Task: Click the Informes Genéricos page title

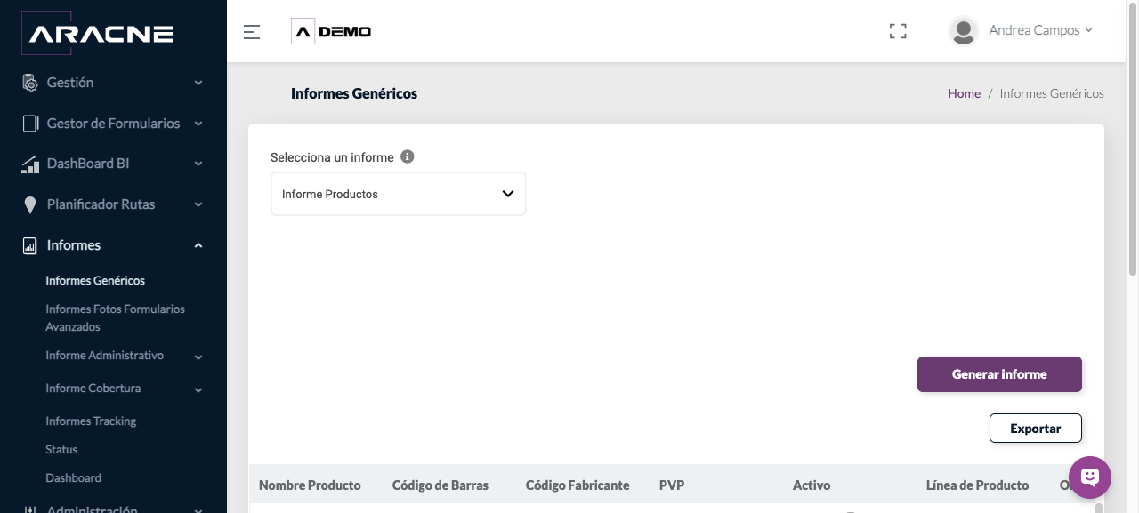Action: click(x=354, y=93)
